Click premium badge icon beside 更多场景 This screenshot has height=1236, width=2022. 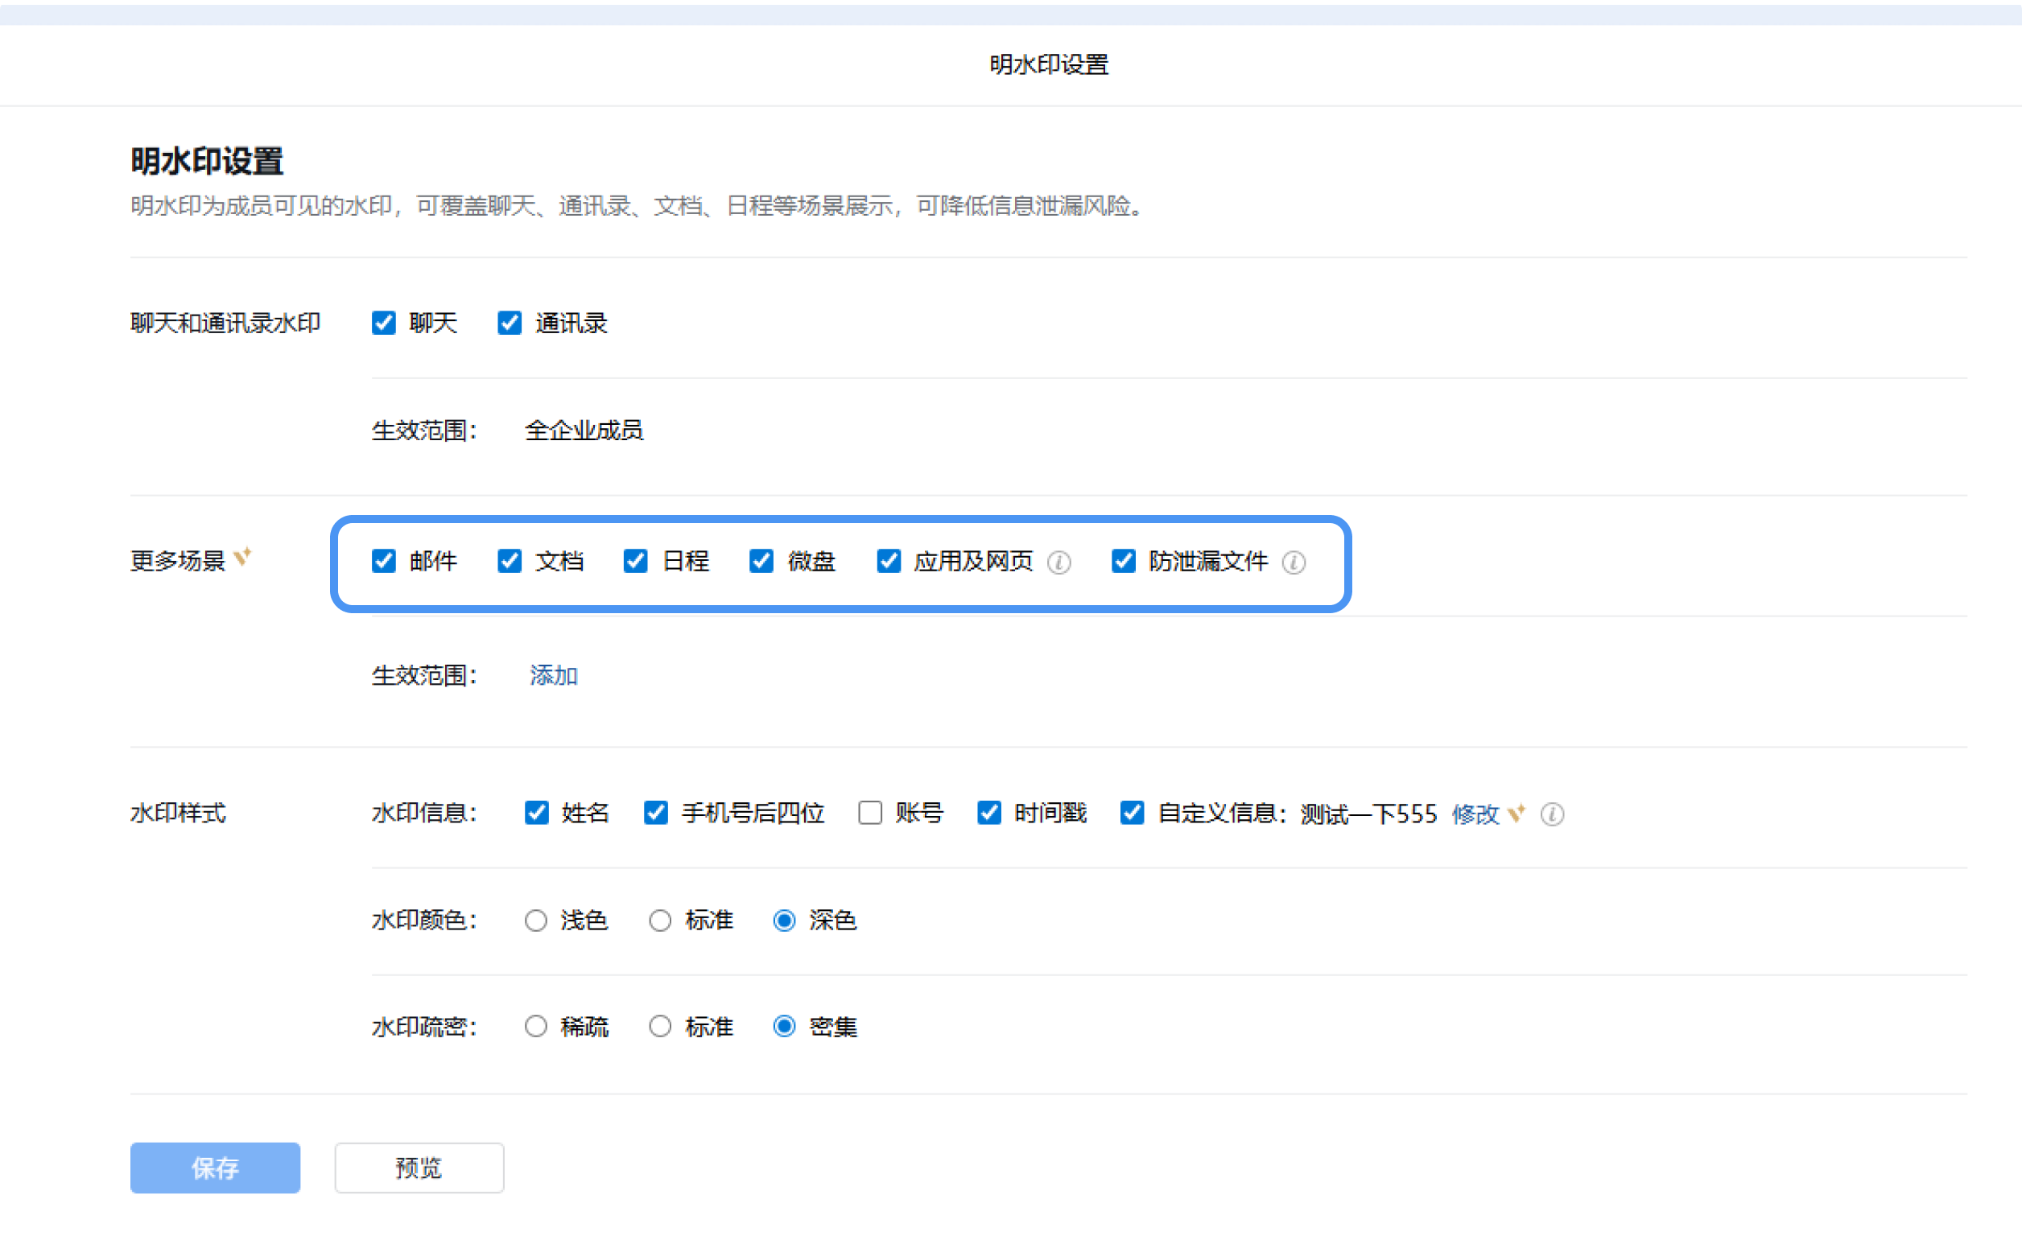click(242, 558)
